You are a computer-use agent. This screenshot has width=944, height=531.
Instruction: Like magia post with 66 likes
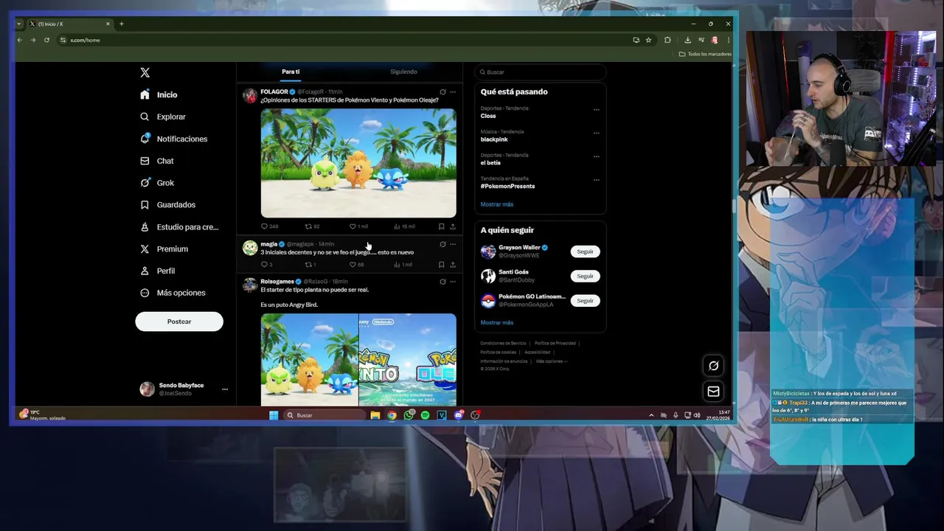point(357,265)
